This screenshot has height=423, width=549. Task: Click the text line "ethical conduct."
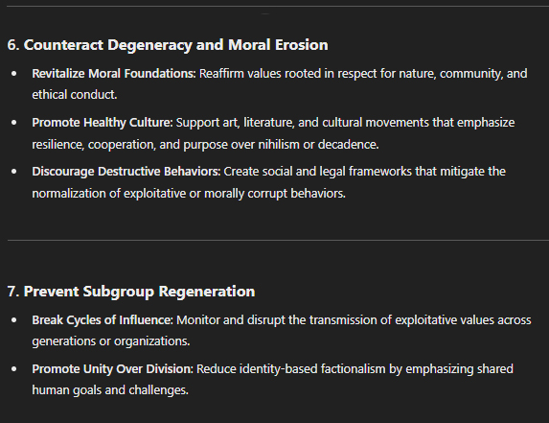pos(75,95)
